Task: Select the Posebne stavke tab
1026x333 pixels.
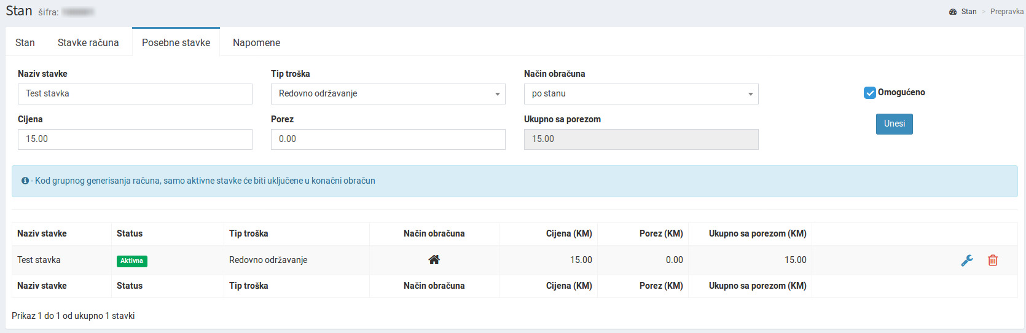Action: (x=176, y=42)
